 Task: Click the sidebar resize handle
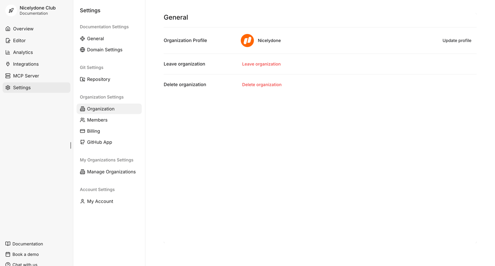point(71,145)
